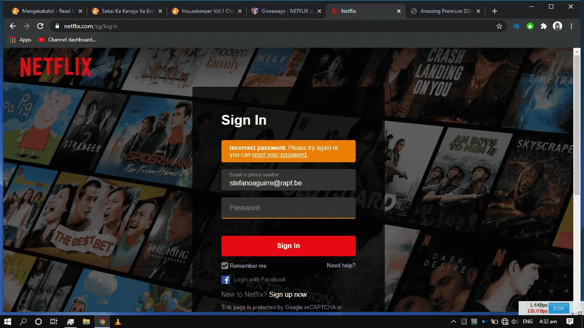Image resolution: width=584 pixels, height=328 pixels.
Task: Open the green thumbs-up extension
Action: click(530, 26)
